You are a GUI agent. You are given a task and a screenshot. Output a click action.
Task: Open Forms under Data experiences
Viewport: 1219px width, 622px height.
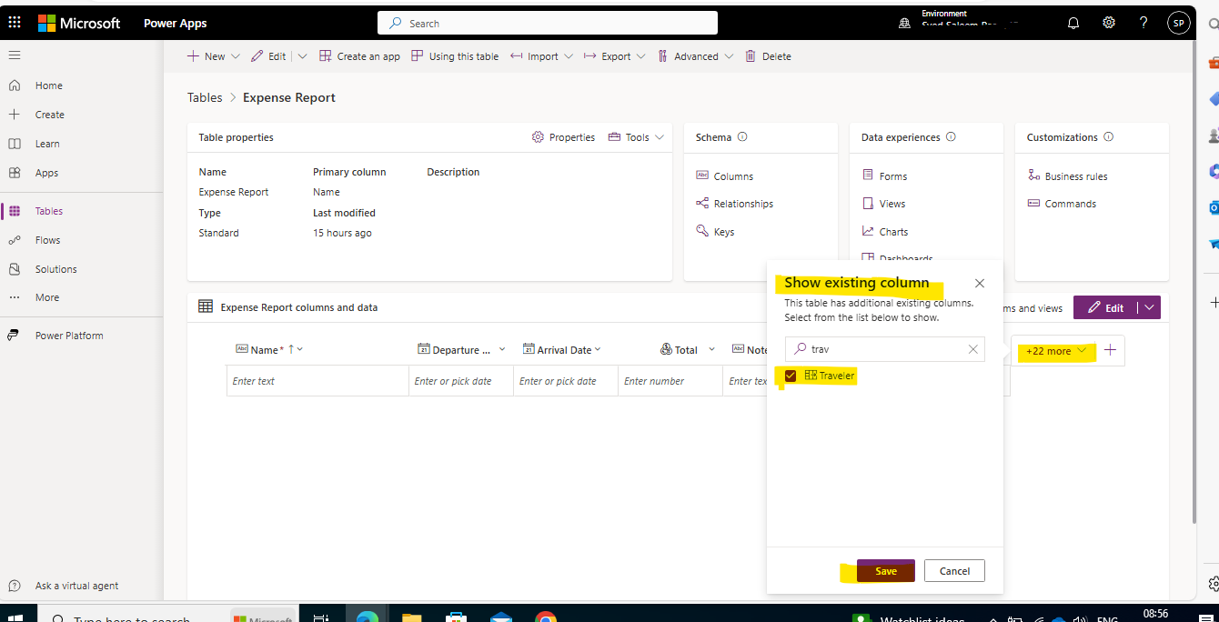point(884,176)
